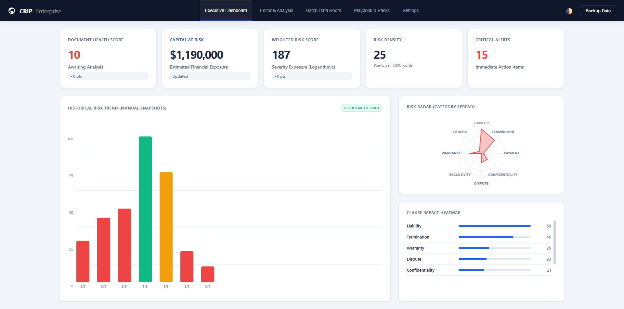Click the 'Updated' field under Capital at Risk
This screenshot has width=624, height=309.
click(210, 76)
